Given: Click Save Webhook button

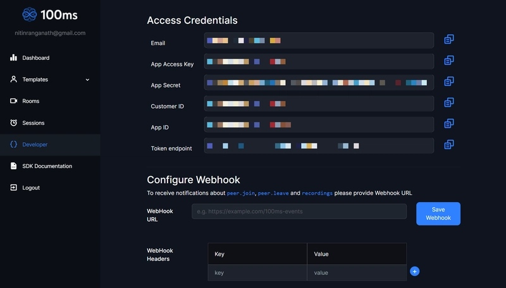Looking at the screenshot, I should click(x=438, y=213).
